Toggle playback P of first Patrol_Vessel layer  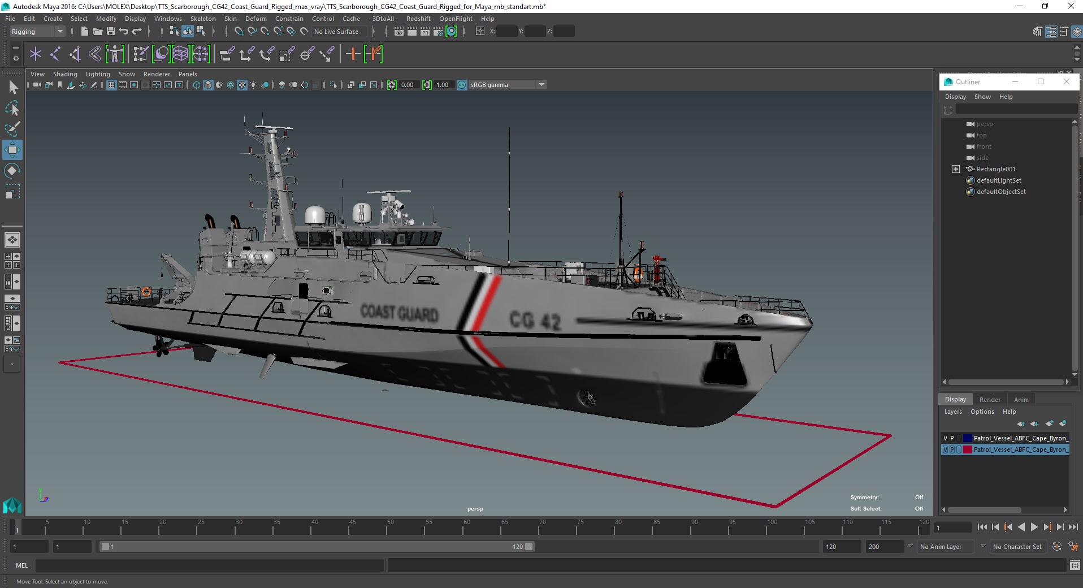pos(952,438)
